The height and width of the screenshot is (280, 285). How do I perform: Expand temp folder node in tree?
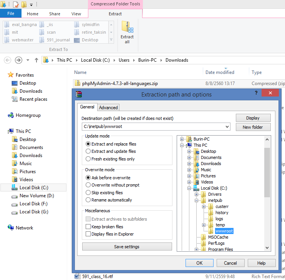pyautogui.click(x=204, y=225)
